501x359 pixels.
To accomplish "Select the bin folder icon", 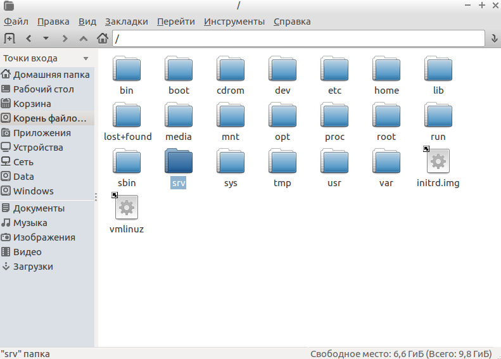I will click(127, 68).
